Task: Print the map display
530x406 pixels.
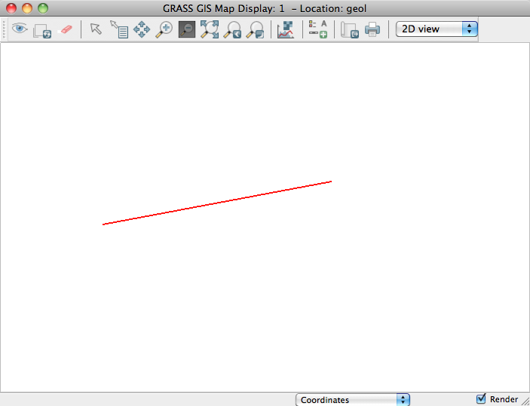Action: point(372,30)
